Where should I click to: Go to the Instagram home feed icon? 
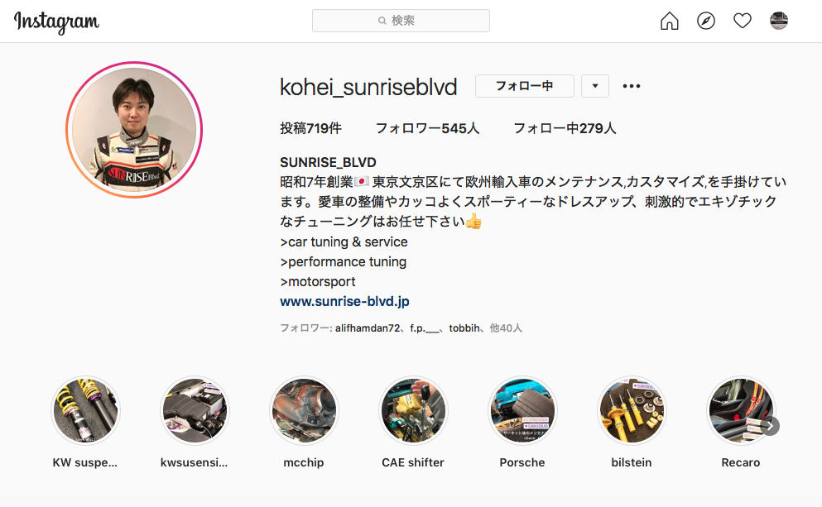670,21
